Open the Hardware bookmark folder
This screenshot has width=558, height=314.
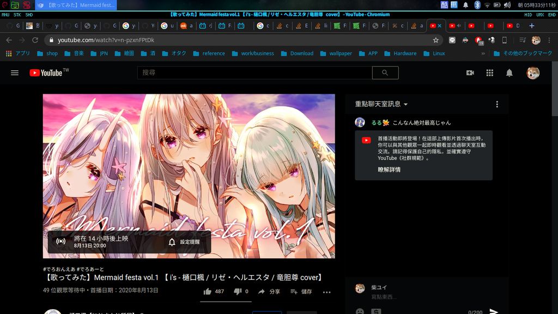click(x=401, y=53)
